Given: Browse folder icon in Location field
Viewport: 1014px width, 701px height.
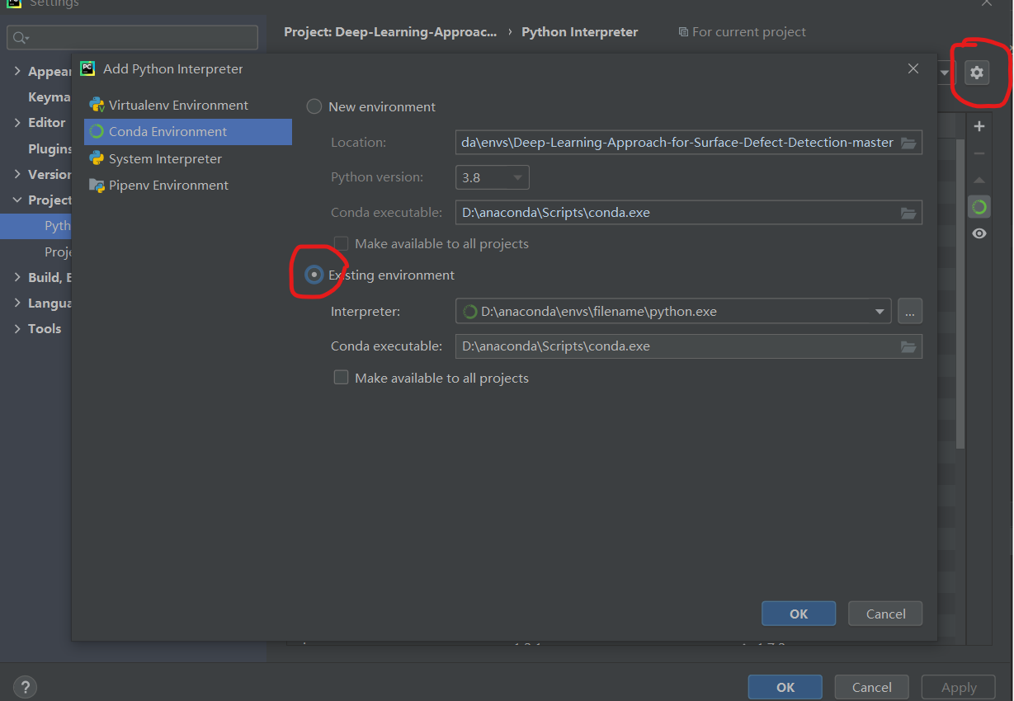Looking at the screenshot, I should tap(908, 143).
